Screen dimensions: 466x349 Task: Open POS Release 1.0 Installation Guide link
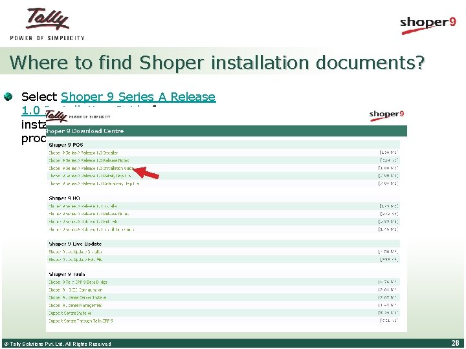pos(91,168)
